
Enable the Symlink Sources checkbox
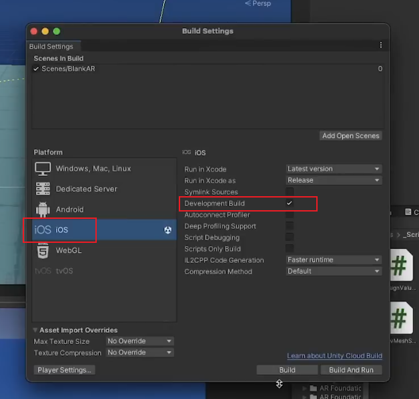click(290, 192)
